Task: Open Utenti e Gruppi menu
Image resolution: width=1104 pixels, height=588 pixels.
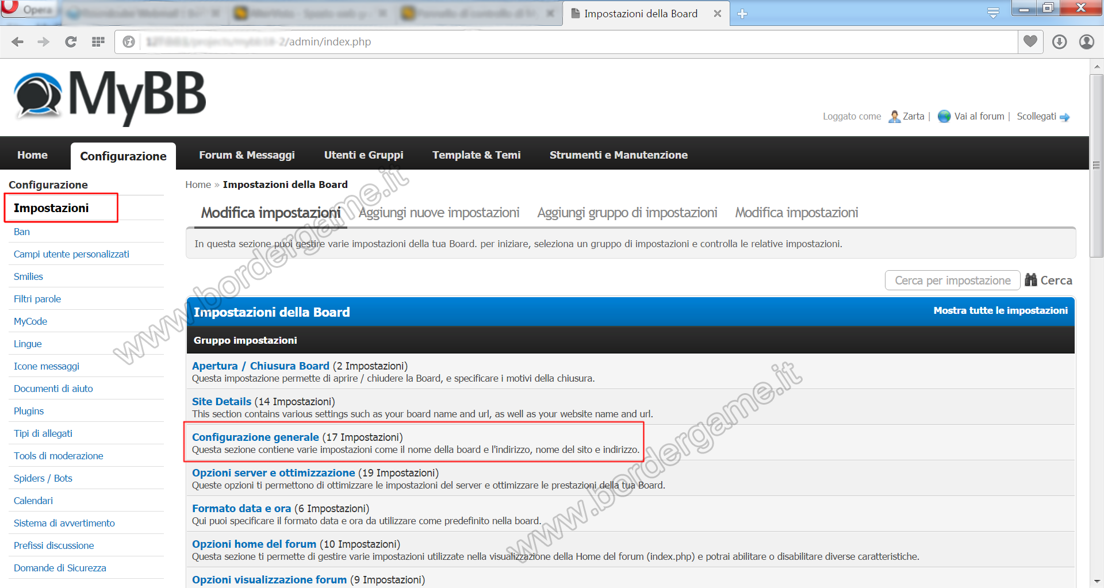Action: coord(363,155)
